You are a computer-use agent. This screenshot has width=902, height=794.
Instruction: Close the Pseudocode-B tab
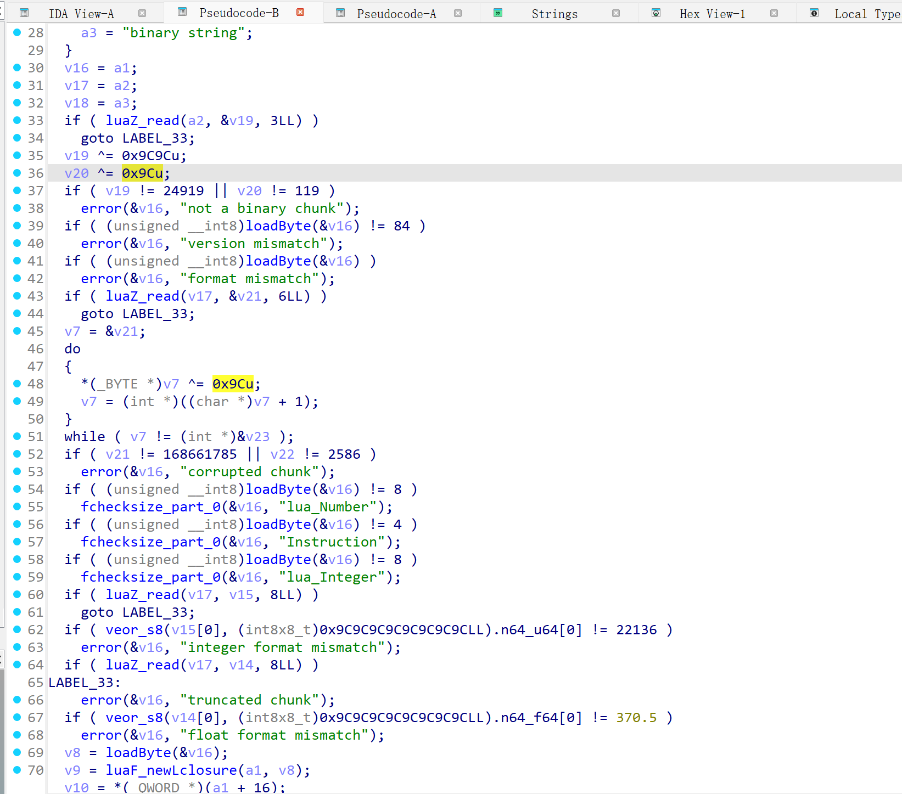point(300,12)
